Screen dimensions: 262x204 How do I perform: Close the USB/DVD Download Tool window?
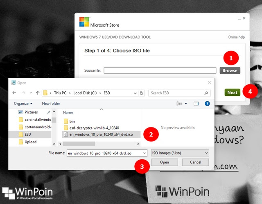[x=244, y=18]
